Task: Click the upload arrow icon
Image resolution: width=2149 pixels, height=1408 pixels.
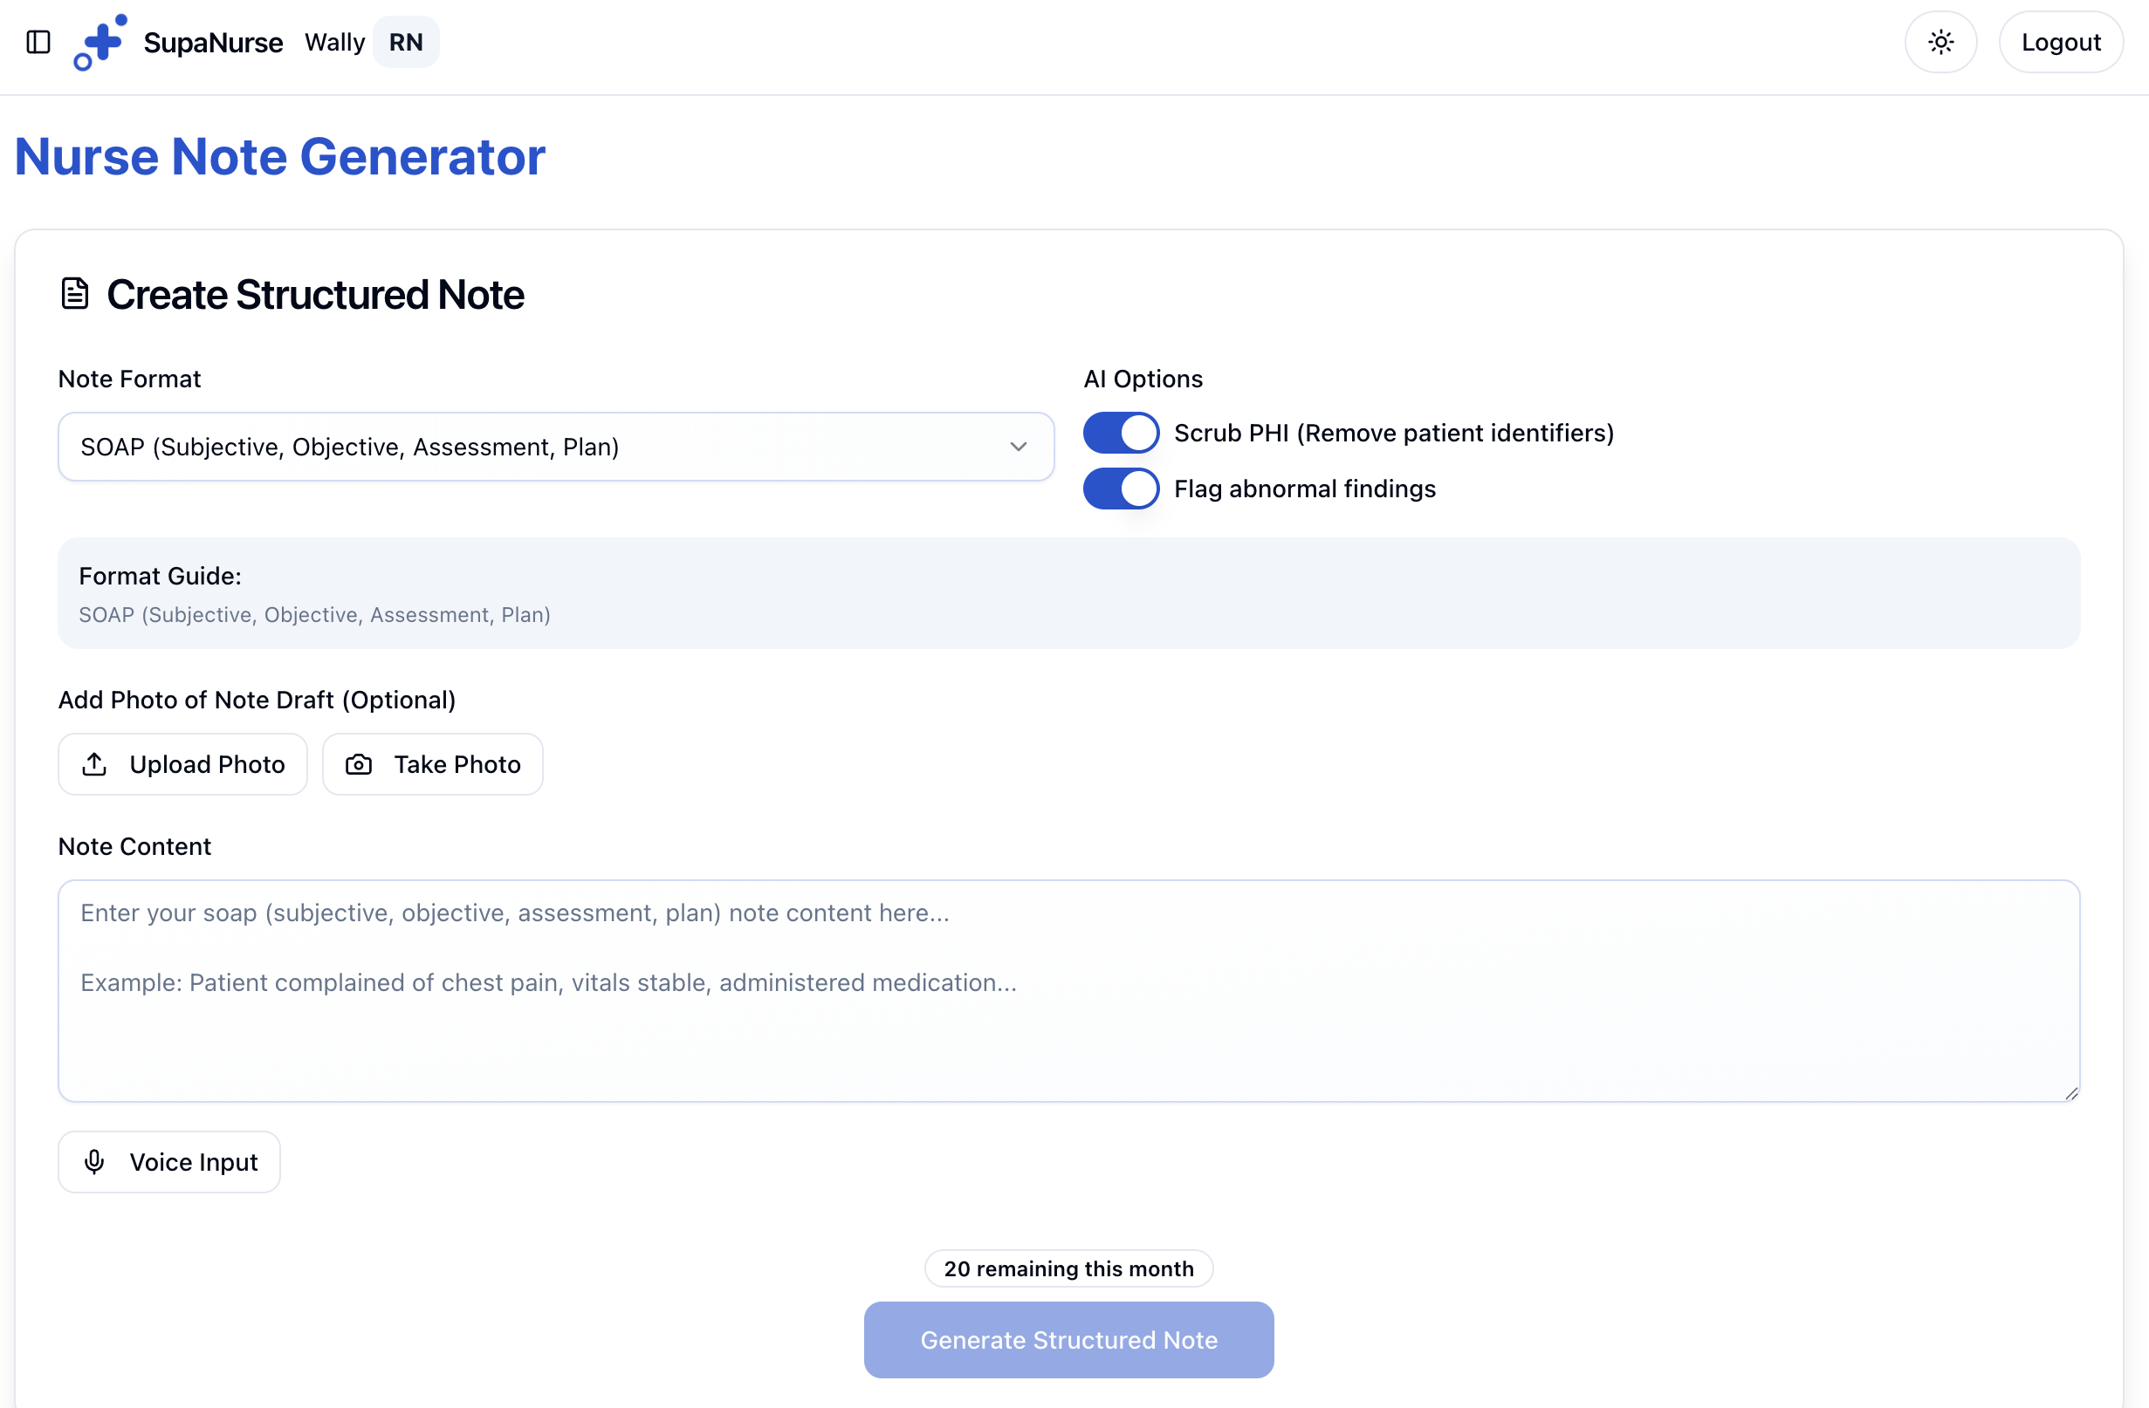Action: click(x=95, y=764)
